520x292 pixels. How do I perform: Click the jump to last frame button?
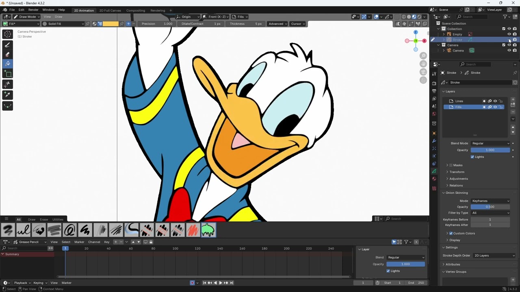[x=232, y=283]
